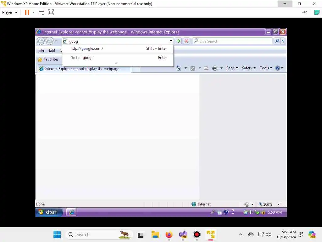Expand the Live Search provider dropdown arrow
Screen dimensions: 322x242
coord(283,41)
